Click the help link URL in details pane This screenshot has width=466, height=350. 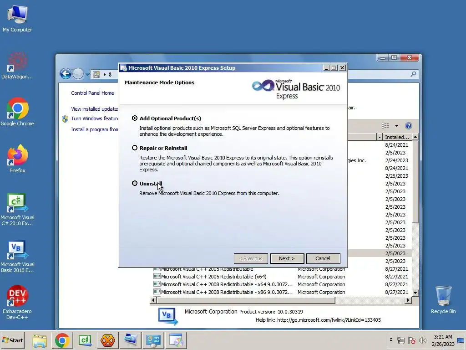click(x=329, y=320)
